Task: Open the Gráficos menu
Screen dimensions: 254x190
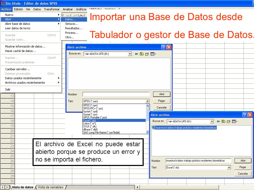Action: (x=81, y=9)
